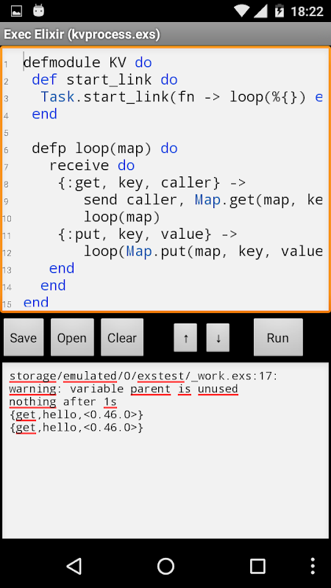This screenshot has width=331, height=588.
Task: Click the 'end' keyword on line 14
Action: 53,286
